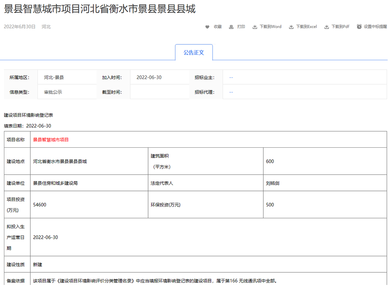
Task: Click the 招标代理: label
Action: [205, 92]
